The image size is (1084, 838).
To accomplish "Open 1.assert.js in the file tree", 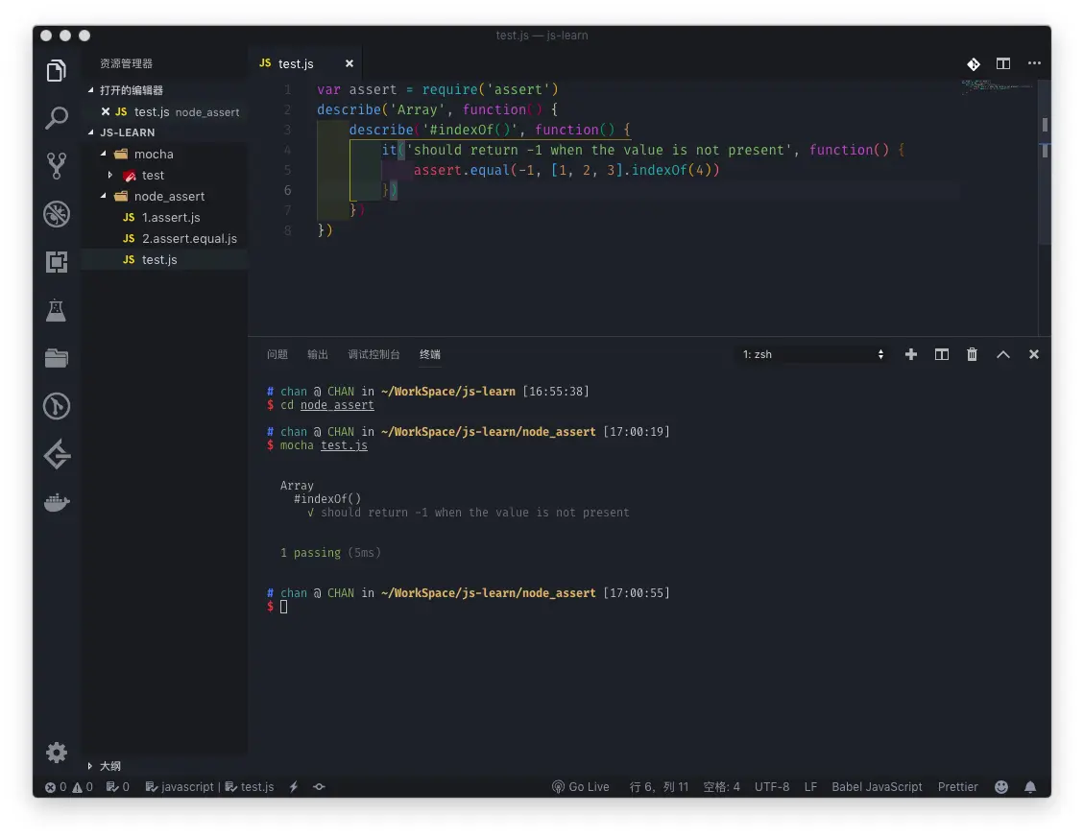I will [171, 217].
